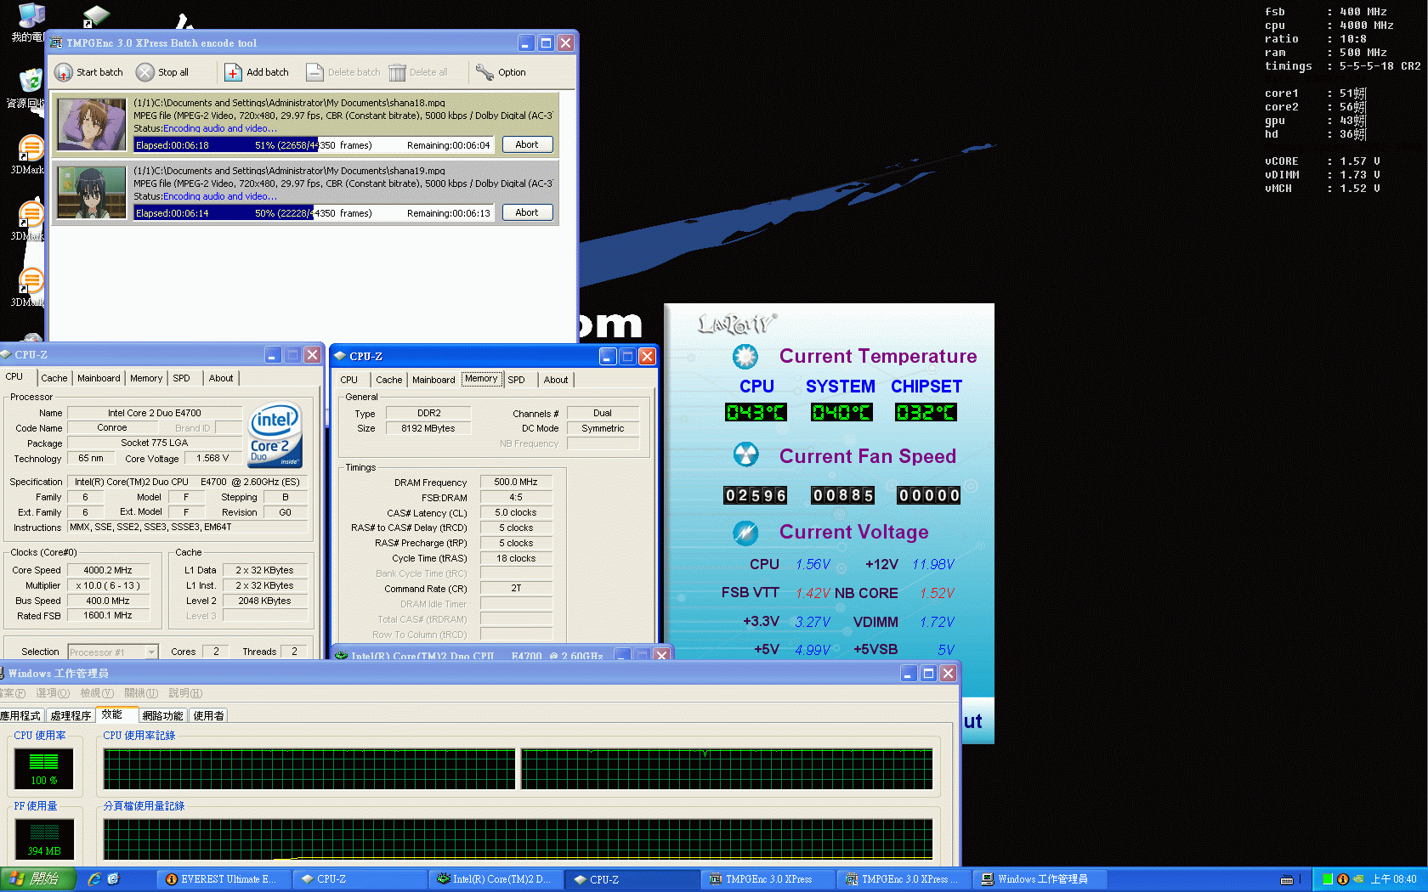
Task: Expand the Processor #1 selection dropdown
Action: tap(151, 652)
